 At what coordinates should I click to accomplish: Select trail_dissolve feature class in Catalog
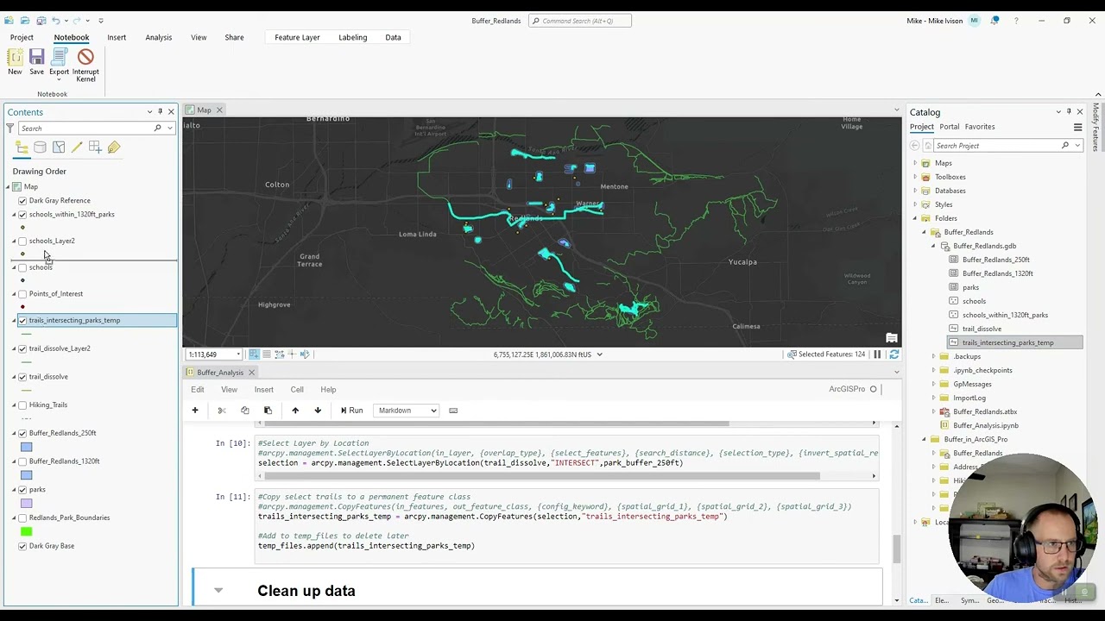(982, 329)
